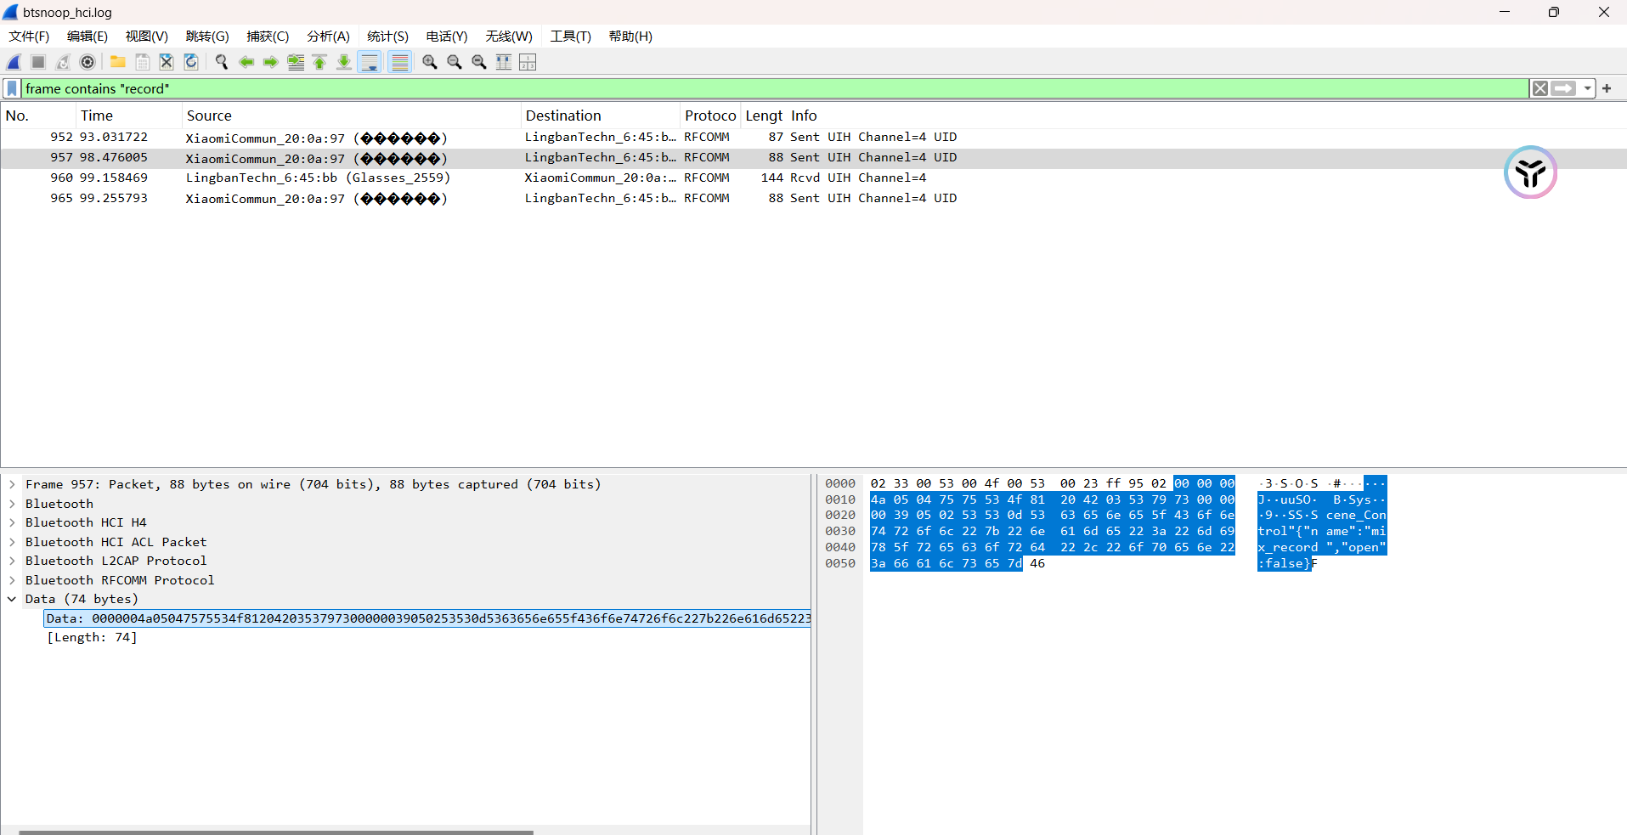Sort packets by the No. column header
This screenshot has height=835, width=1627.
[x=38, y=116]
